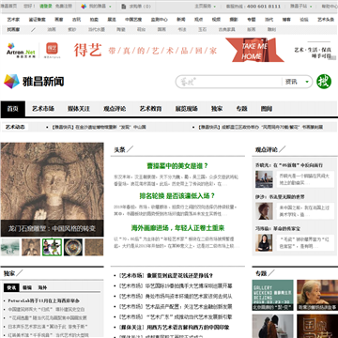This screenshot has width=338, height=338.
Task: Switch to the 专题 navigation tab
Action: 242,109
